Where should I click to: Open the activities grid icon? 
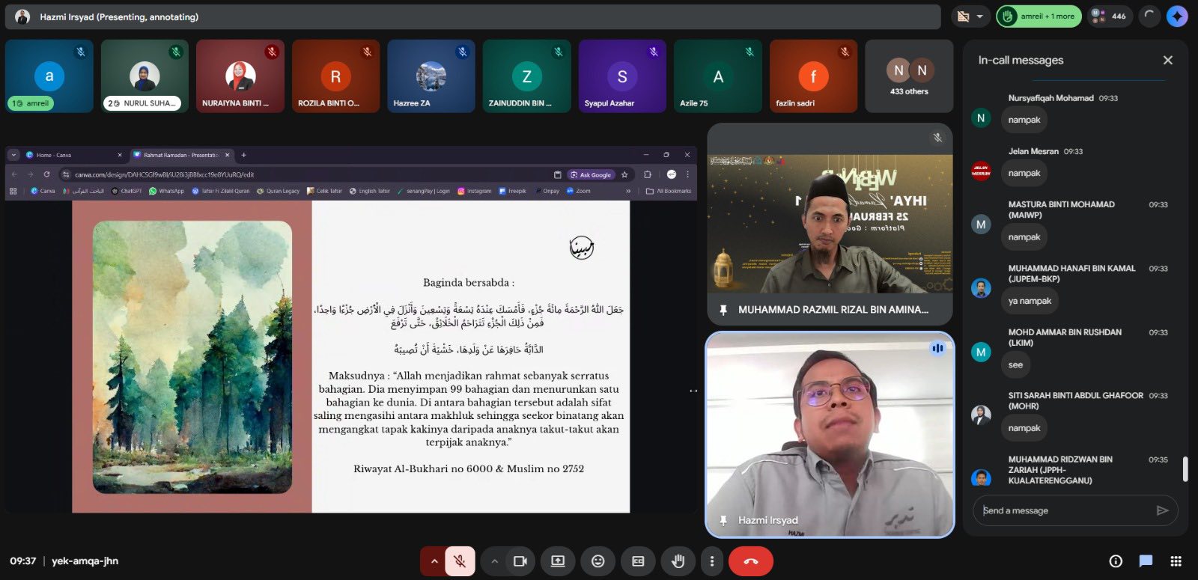click(x=1176, y=561)
